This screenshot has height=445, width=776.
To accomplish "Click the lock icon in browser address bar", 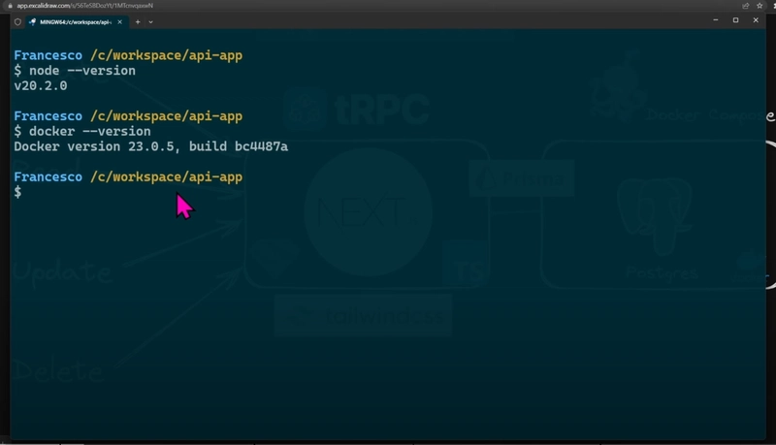I will click(x=10, y=6).
